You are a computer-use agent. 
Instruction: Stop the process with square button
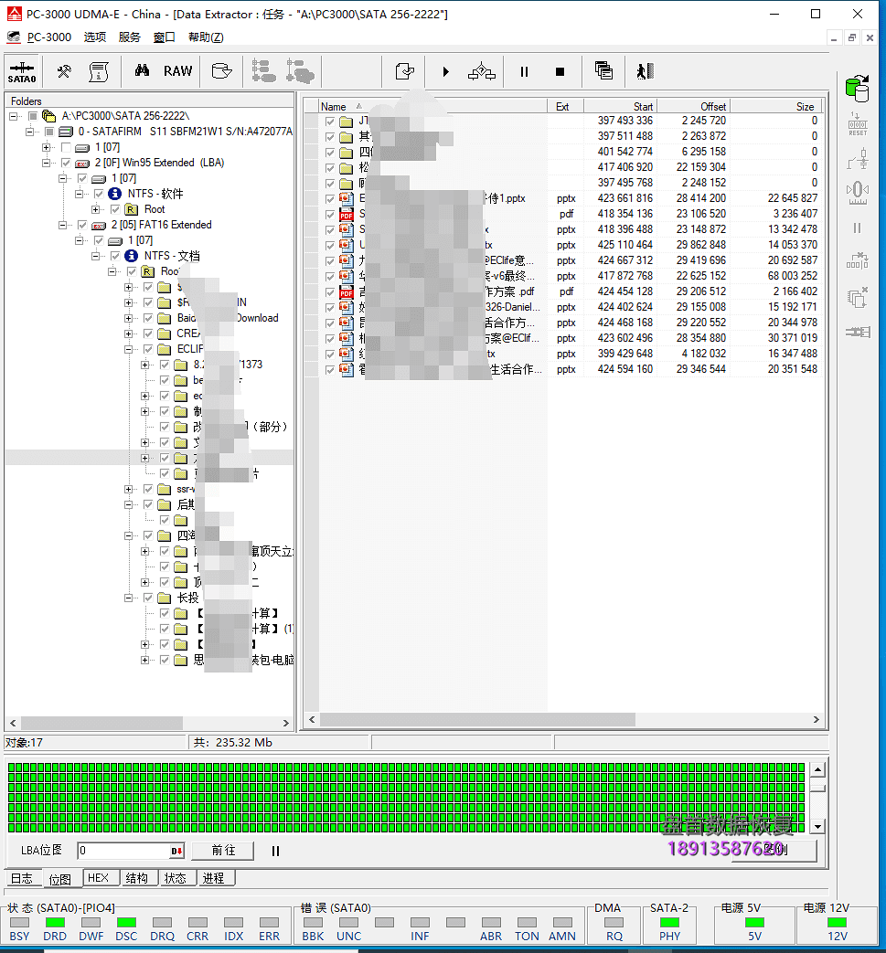(560, 71)
